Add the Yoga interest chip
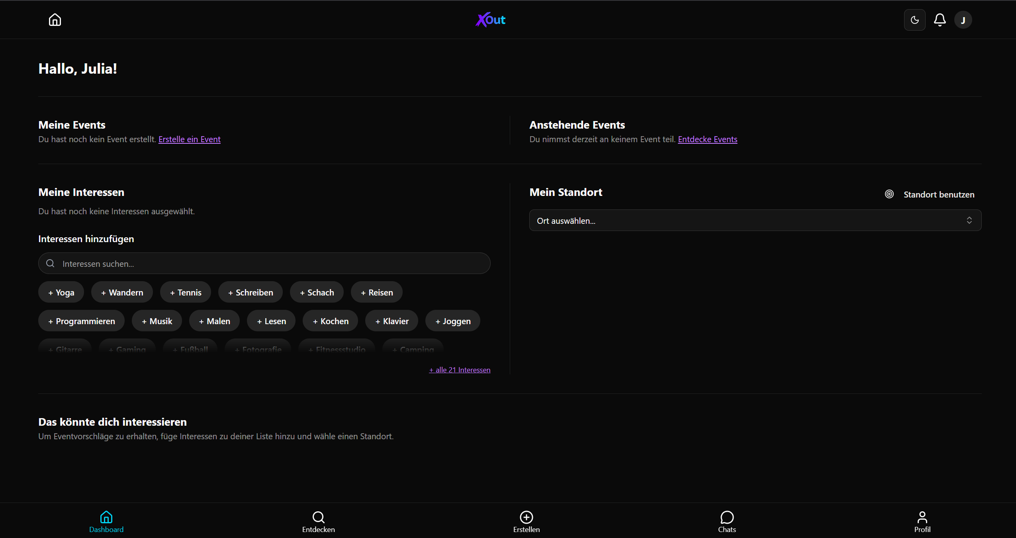This screenshot has width=1016, height=538. (x=61, y=292)
